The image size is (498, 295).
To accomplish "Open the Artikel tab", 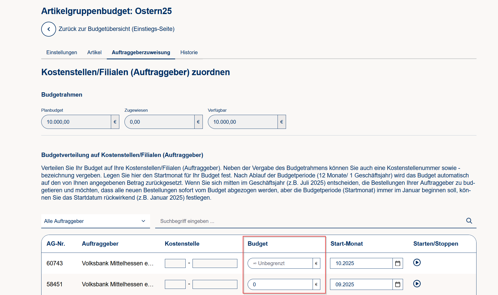I will 94,52.
